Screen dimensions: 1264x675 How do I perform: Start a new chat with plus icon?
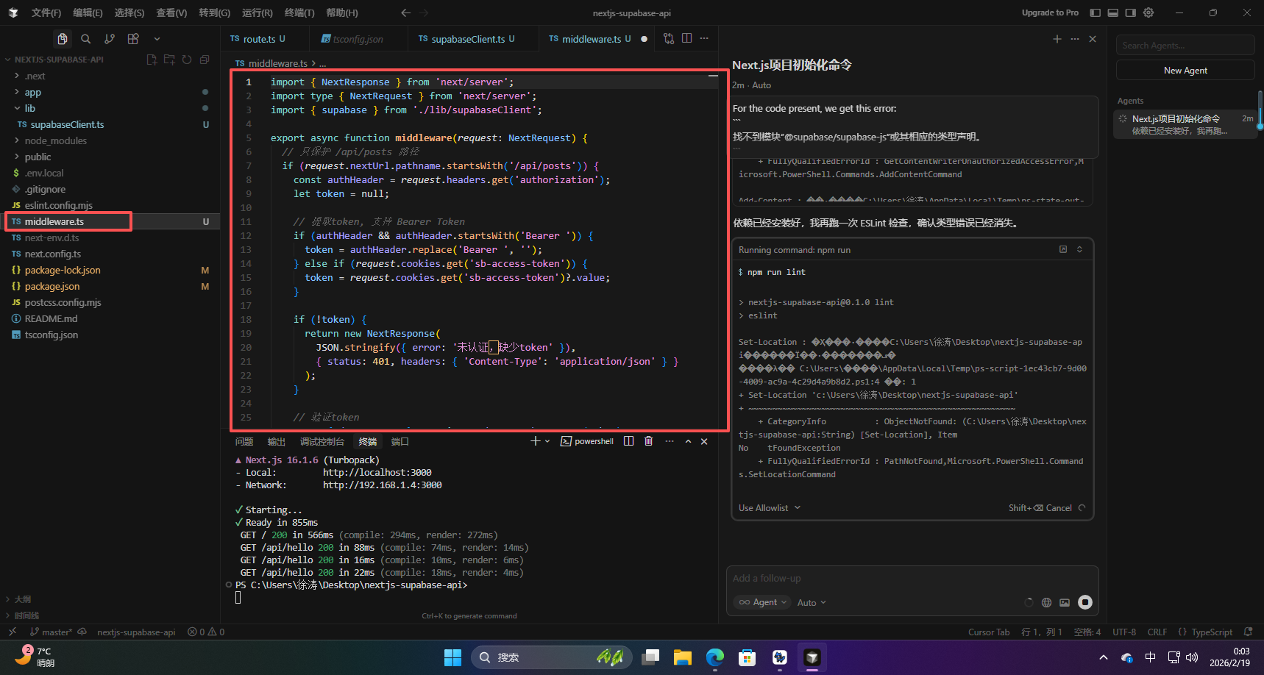tap(1057, 39)
